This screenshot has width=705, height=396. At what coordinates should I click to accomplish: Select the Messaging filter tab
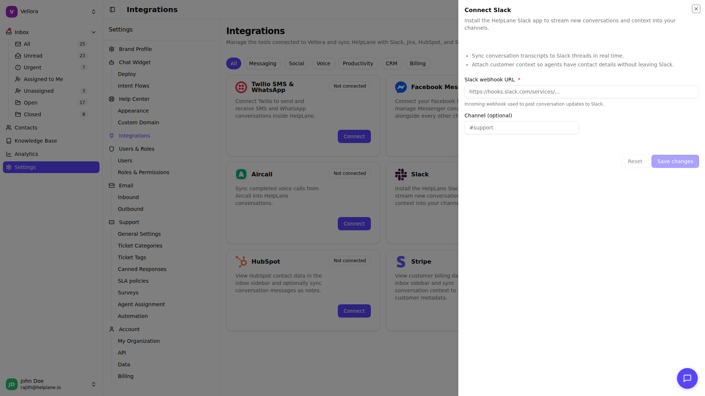pyautogui.click(x=263, y=63)
